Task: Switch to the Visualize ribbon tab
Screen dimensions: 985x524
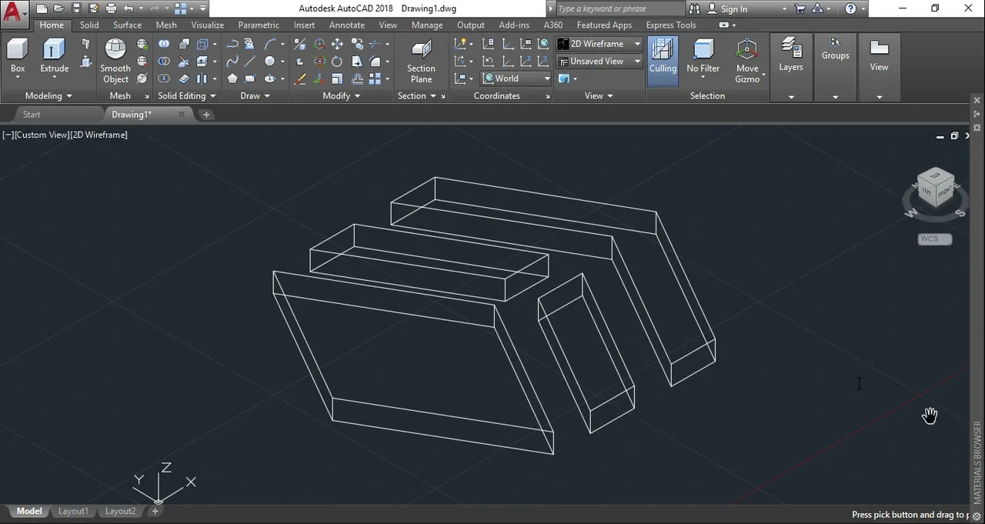Action: [207, 25]
